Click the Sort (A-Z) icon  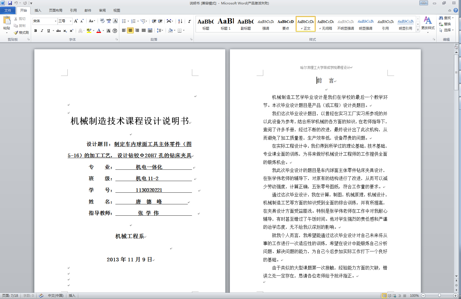pos(180,21)
